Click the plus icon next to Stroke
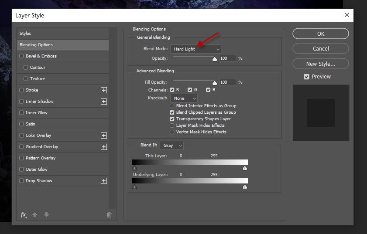 pos(104,90)
